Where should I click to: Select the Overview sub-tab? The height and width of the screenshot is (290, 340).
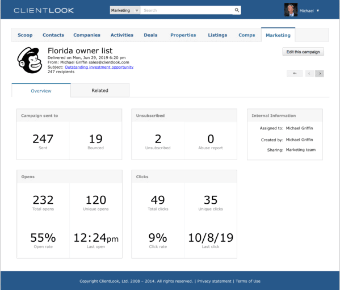pos(41,91)
